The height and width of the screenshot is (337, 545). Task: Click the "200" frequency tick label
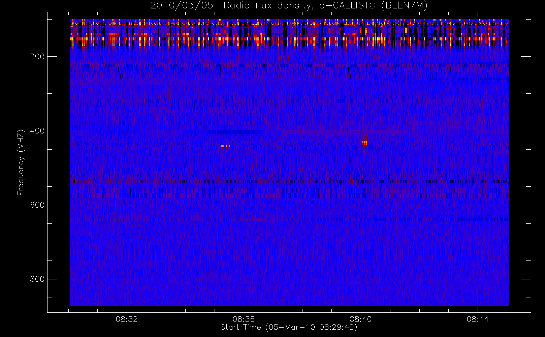coord(37,57)
